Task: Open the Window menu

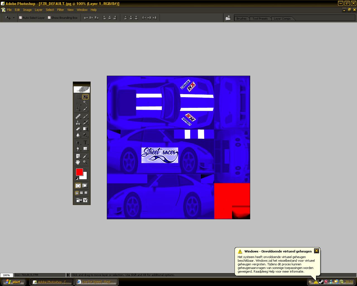Action: [82, 10]
